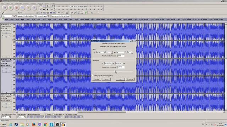This screenshot has height=127, width=227.
Task: Open Steam from the taskbar
Action: coord(16,125)
